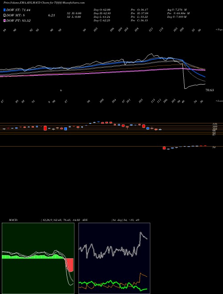Click the white DOW MT legend swatch
This screenshot has width=223, height=294.
4,16
